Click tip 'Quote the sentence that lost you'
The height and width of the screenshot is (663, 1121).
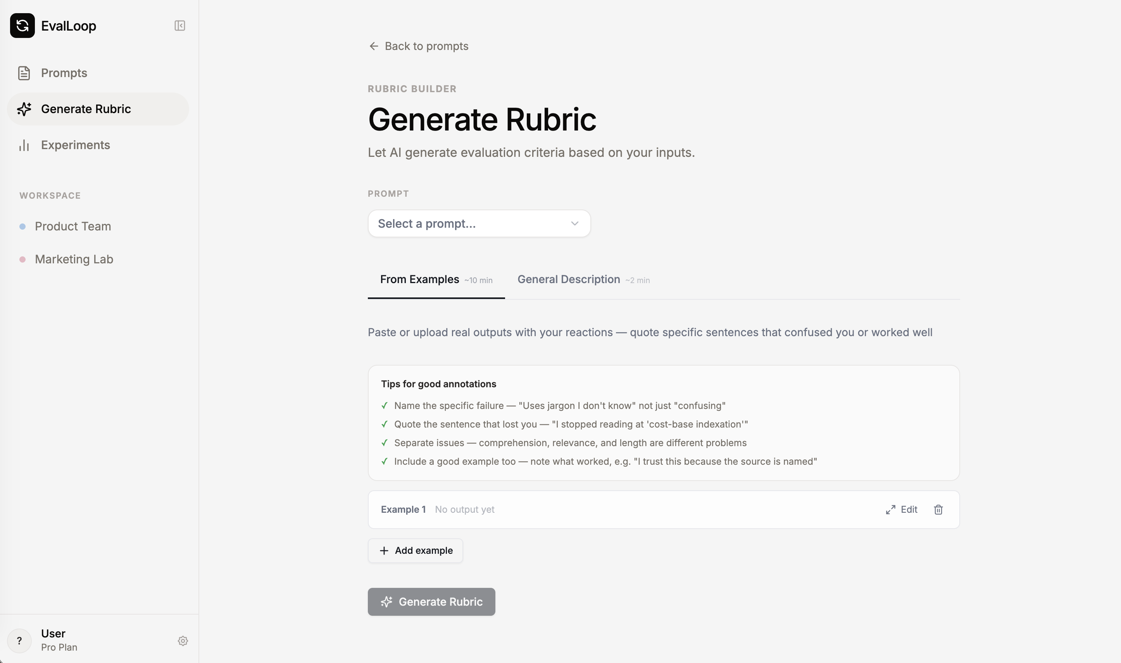(571, 424)
